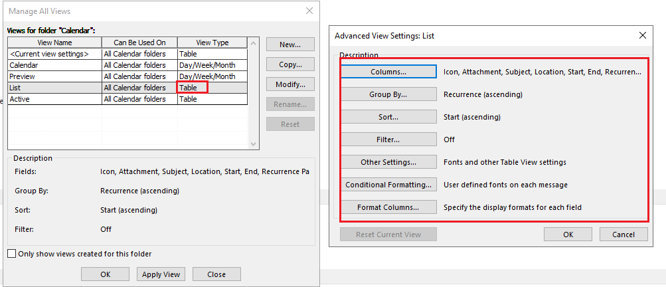666x287 pixels.
Task: Select the Active view row
Action: (x=127, y=99)
